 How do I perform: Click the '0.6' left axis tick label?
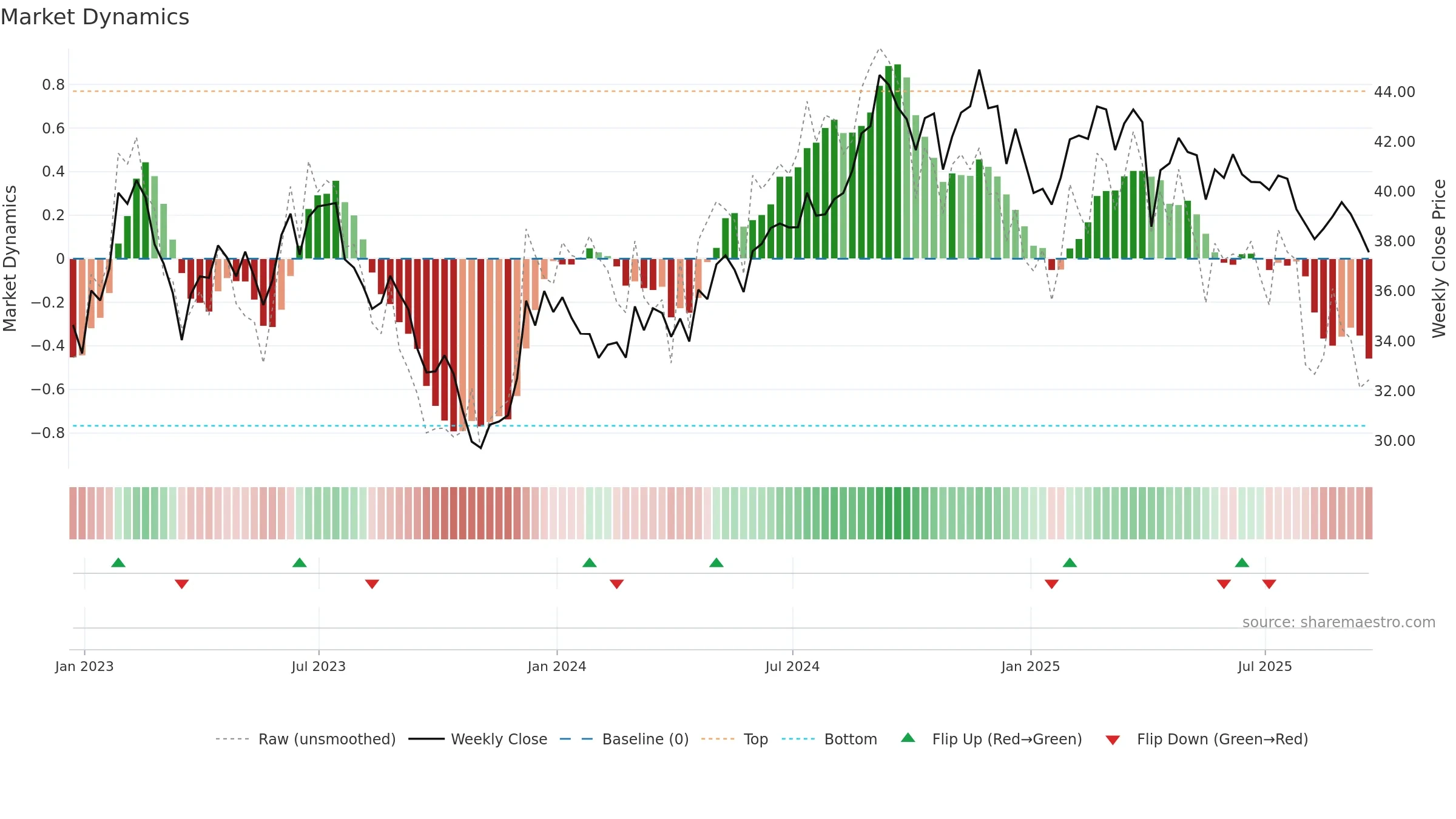click(x=53, y=129)
